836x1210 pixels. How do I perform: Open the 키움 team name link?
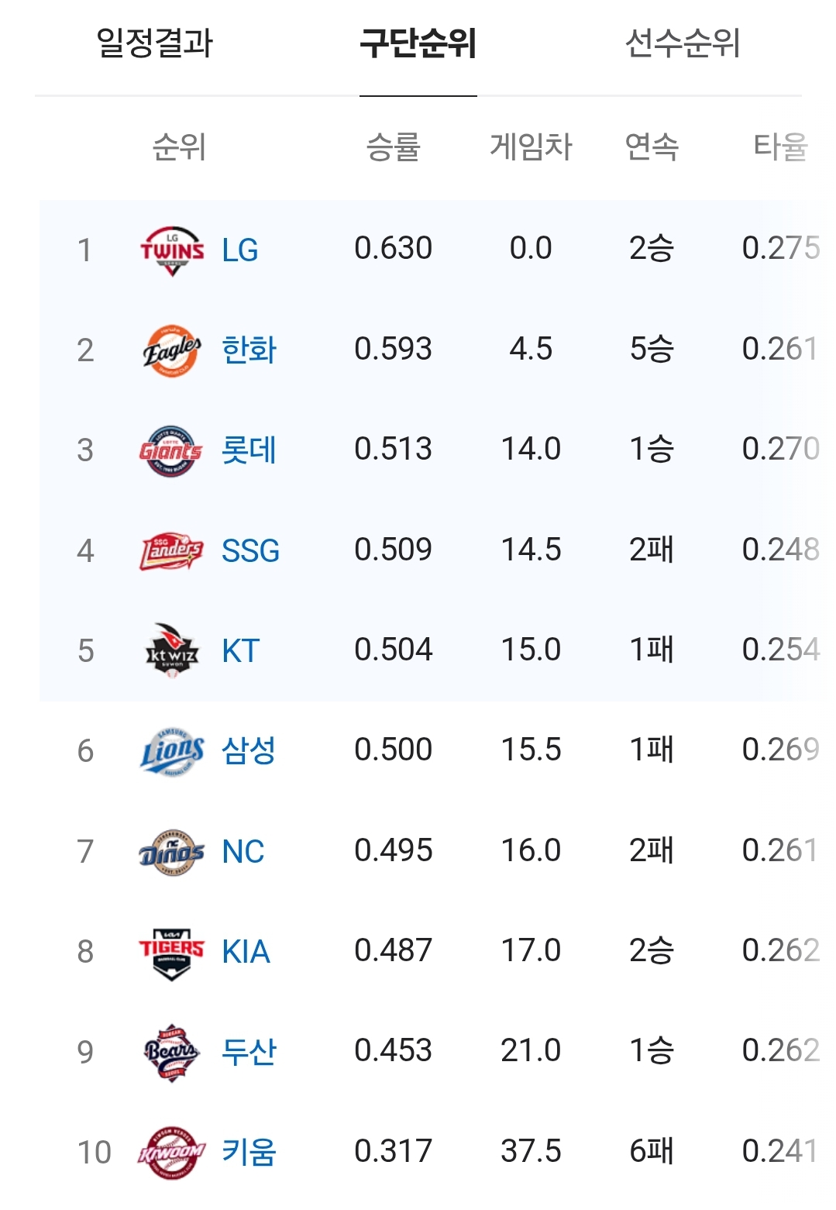tap(249, 1152)
